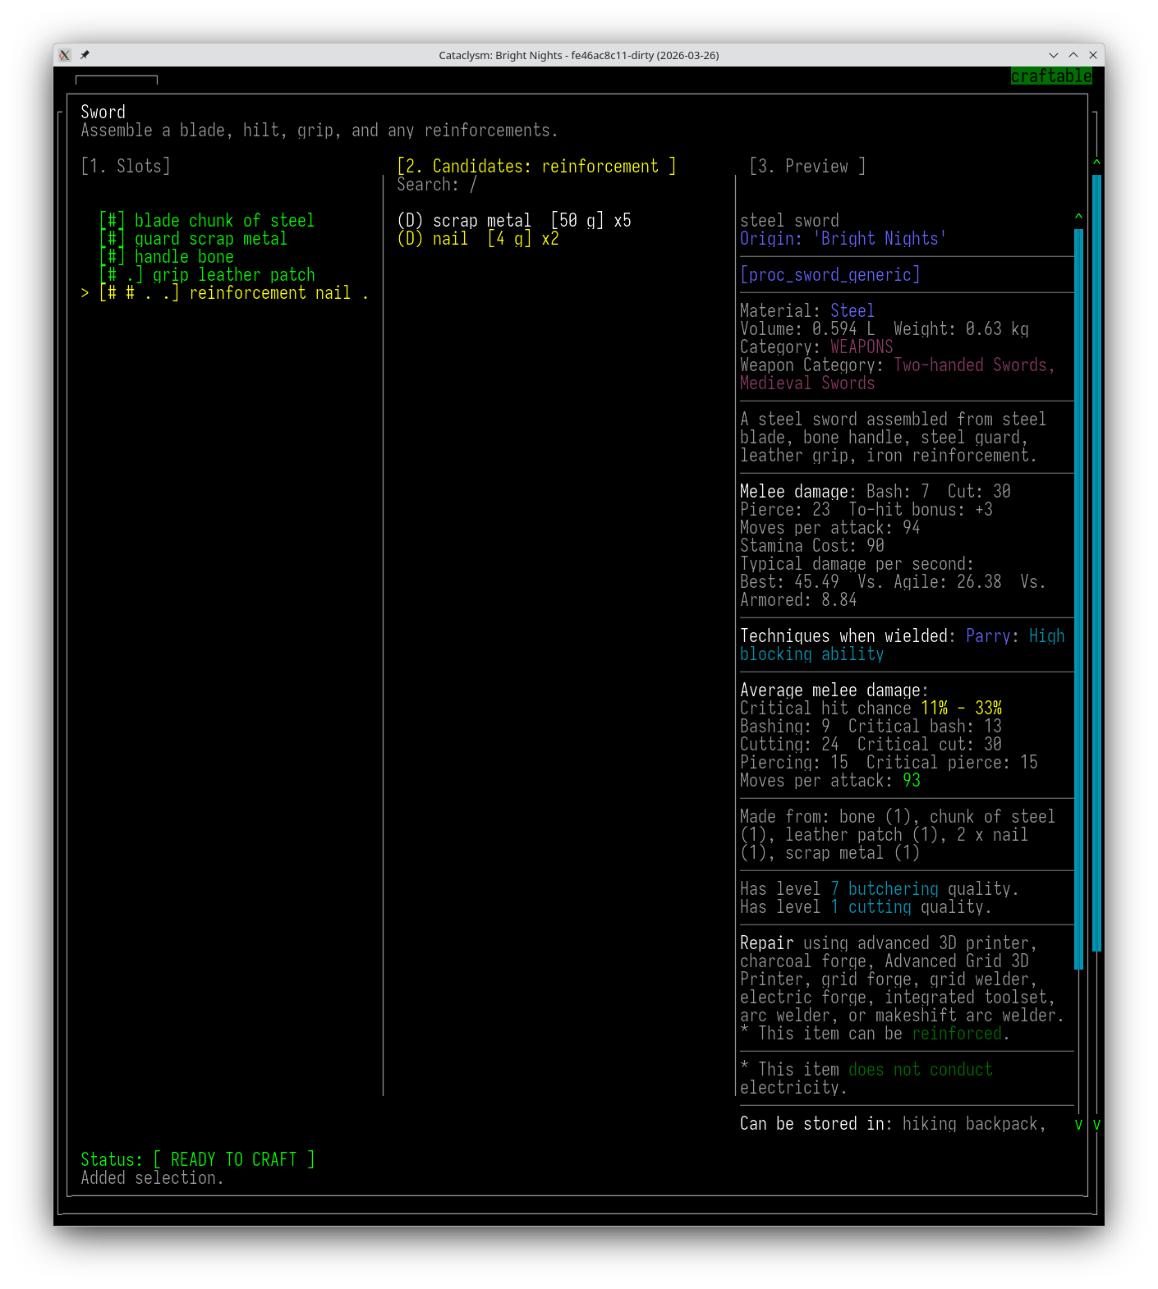This screenshot has height=1289, width=1158.
Task: Click the inner preview scrollbar up arrow
Action: pyautogui.click(x=1078, y=217)
